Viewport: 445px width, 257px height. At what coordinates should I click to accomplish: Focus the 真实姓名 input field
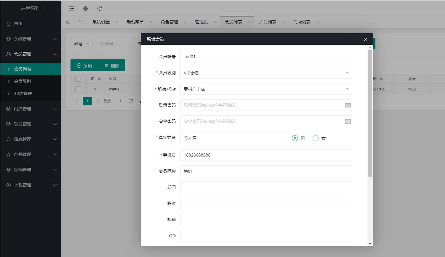(234, 137)
